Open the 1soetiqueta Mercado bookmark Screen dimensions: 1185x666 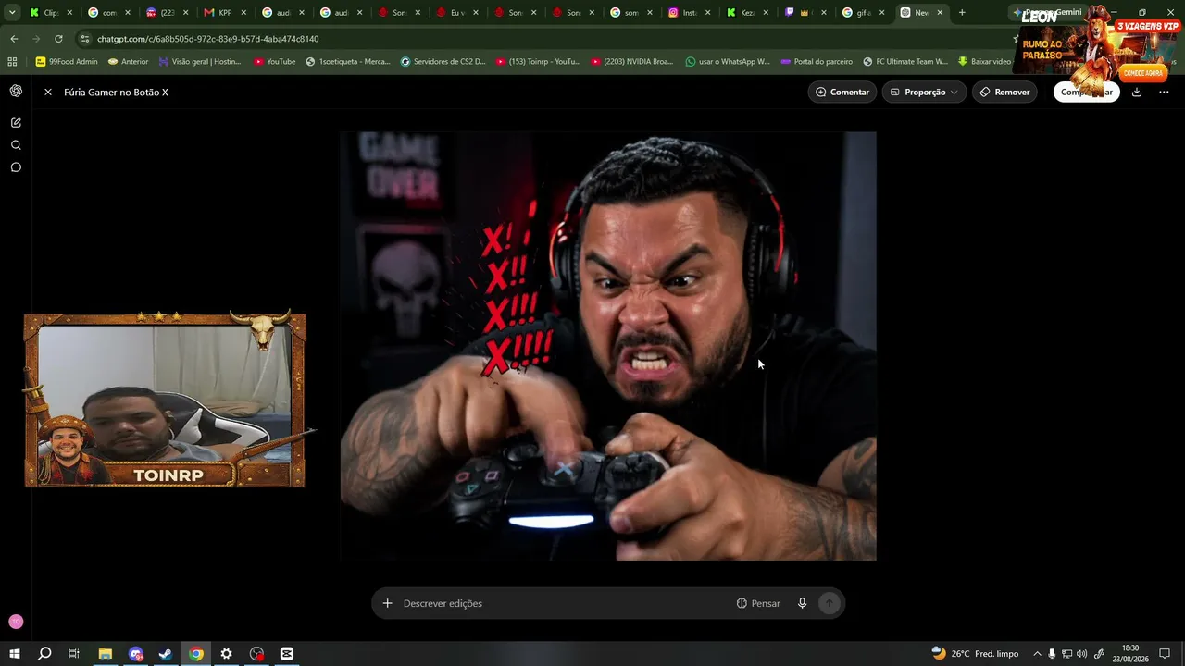348,62
